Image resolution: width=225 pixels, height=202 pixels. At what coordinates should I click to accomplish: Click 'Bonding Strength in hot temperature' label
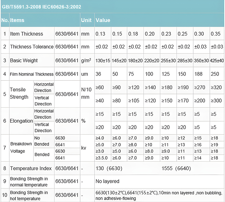click(x=29, y=196)
